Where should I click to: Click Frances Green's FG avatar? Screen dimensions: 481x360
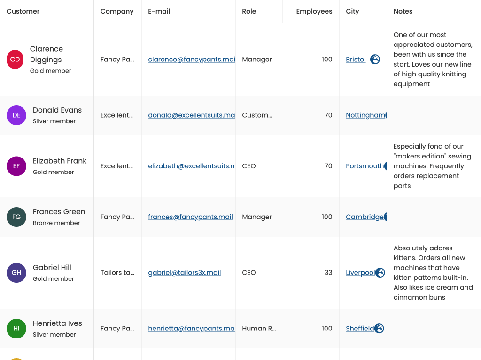tap(16, 217)
